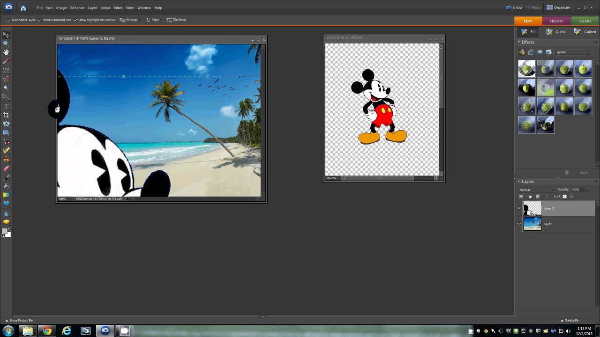Open the Enhance menu
Image resolution: width=600 pixels, height=337 pixels.
click(x=77, y=8)
